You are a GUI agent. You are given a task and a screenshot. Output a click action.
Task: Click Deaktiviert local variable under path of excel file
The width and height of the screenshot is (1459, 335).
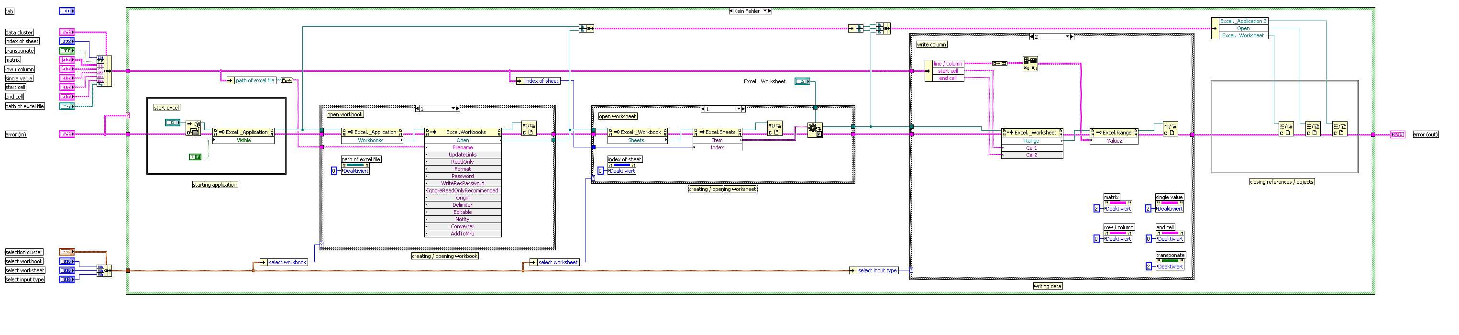355,171
